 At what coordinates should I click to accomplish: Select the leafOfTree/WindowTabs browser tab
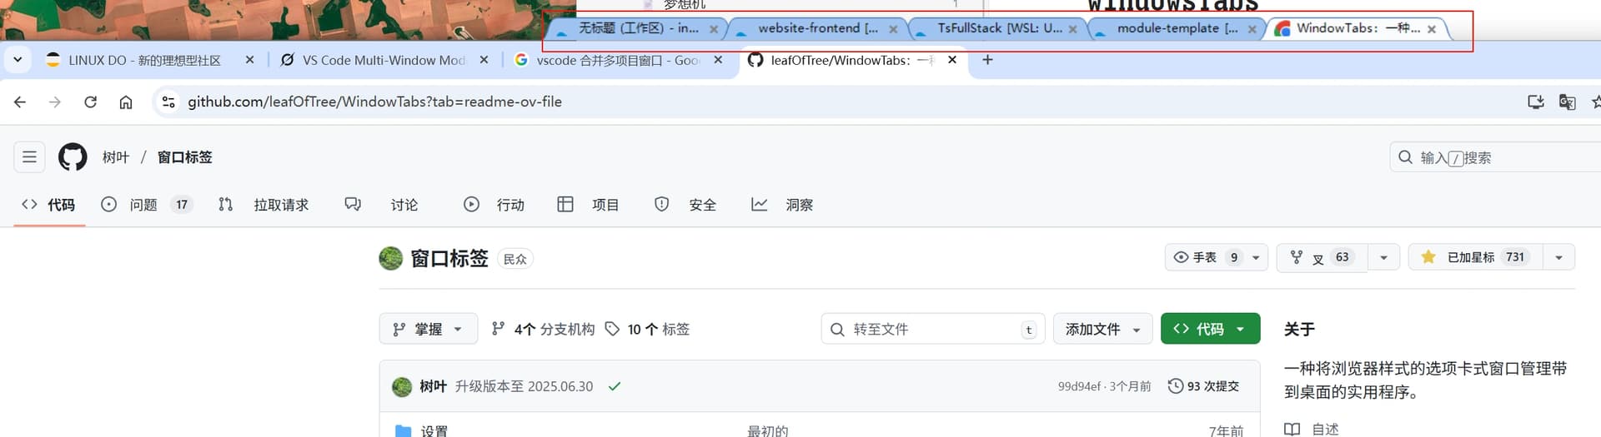(x=853, y=60)
